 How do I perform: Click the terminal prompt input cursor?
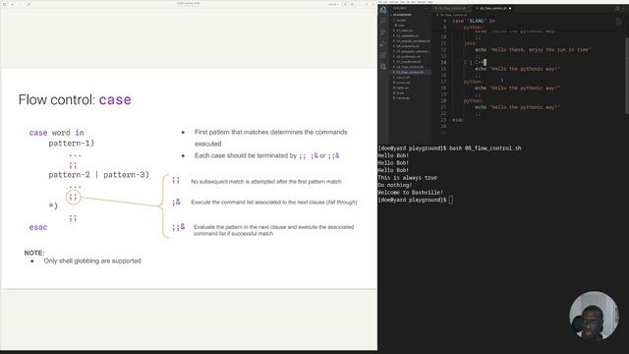[451, 200]
